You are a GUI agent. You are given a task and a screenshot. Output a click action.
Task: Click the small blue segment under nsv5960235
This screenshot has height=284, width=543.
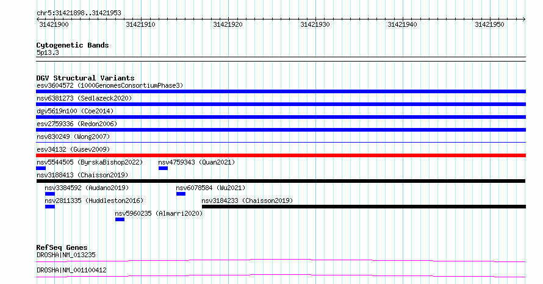click(120, 219)
